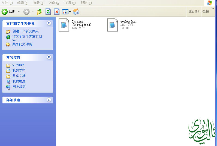Screen dimensions: 217x146
Task: Click the Up one folder level icon
Action: coord(40,11)
